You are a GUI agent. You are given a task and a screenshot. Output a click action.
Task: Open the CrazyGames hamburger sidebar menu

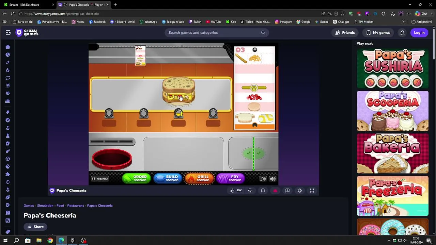[8, 33]
